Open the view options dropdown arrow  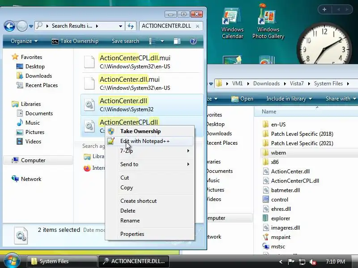click(162, 41)
